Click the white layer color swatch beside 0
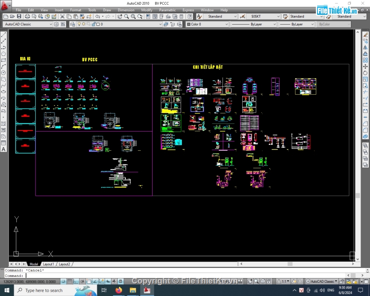This screenshot has height=296, width=370. pos(98,24)
